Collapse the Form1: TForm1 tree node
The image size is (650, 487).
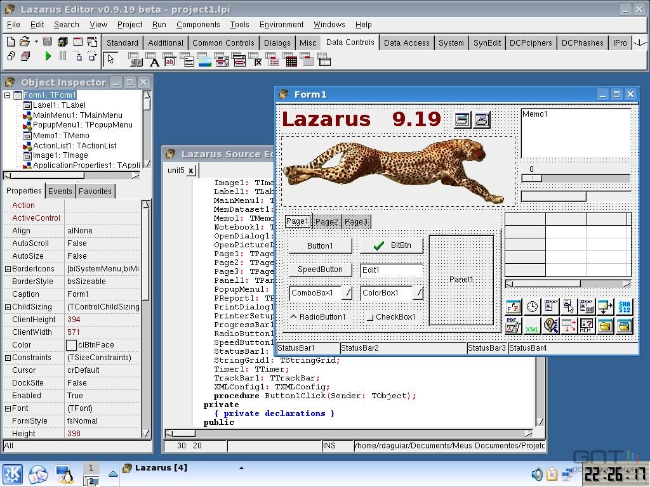point(7,95)
